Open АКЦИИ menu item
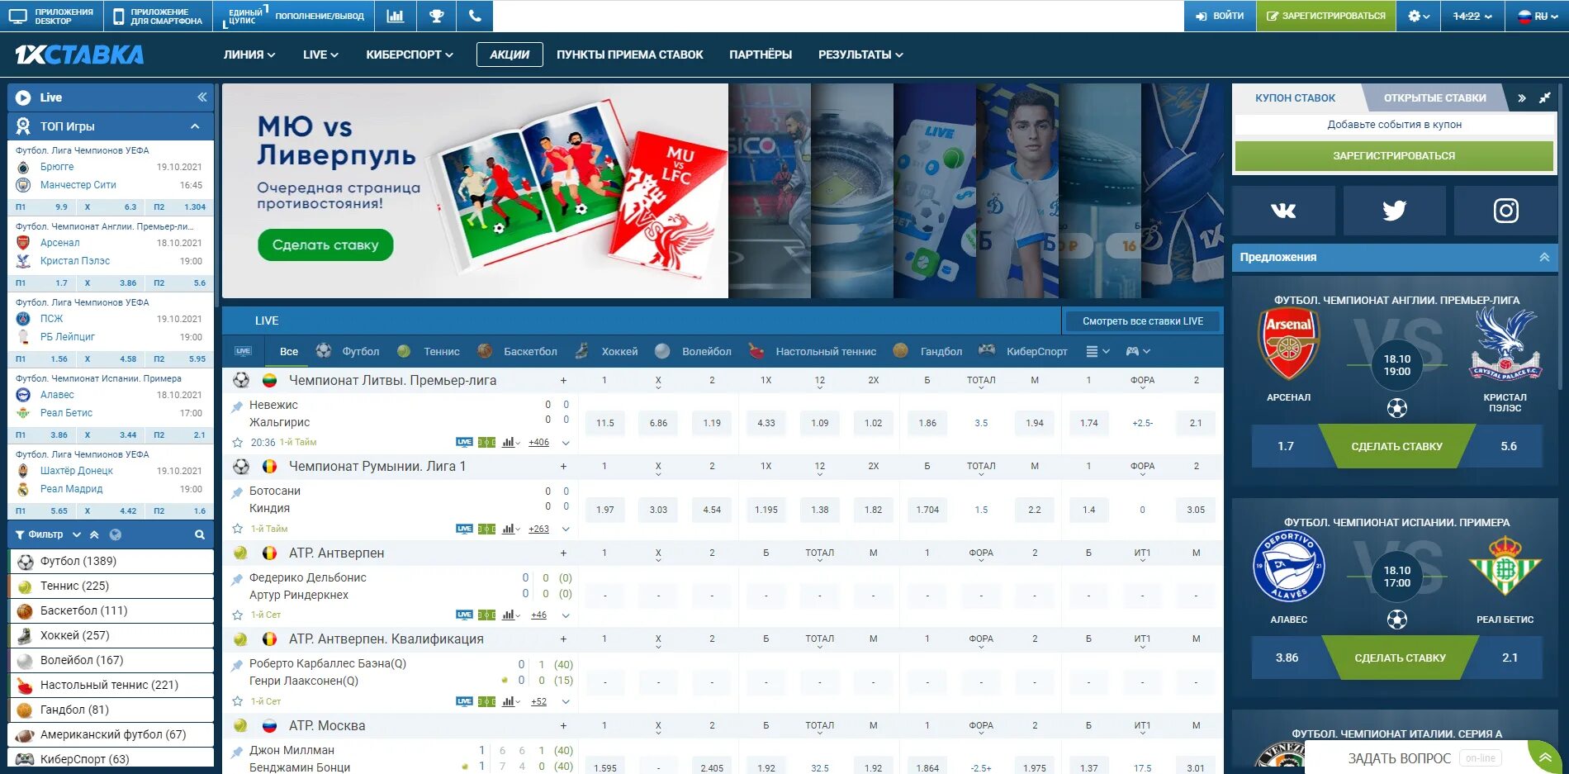The height and width of the screenshot is (774, 1569). pos(510,55)
